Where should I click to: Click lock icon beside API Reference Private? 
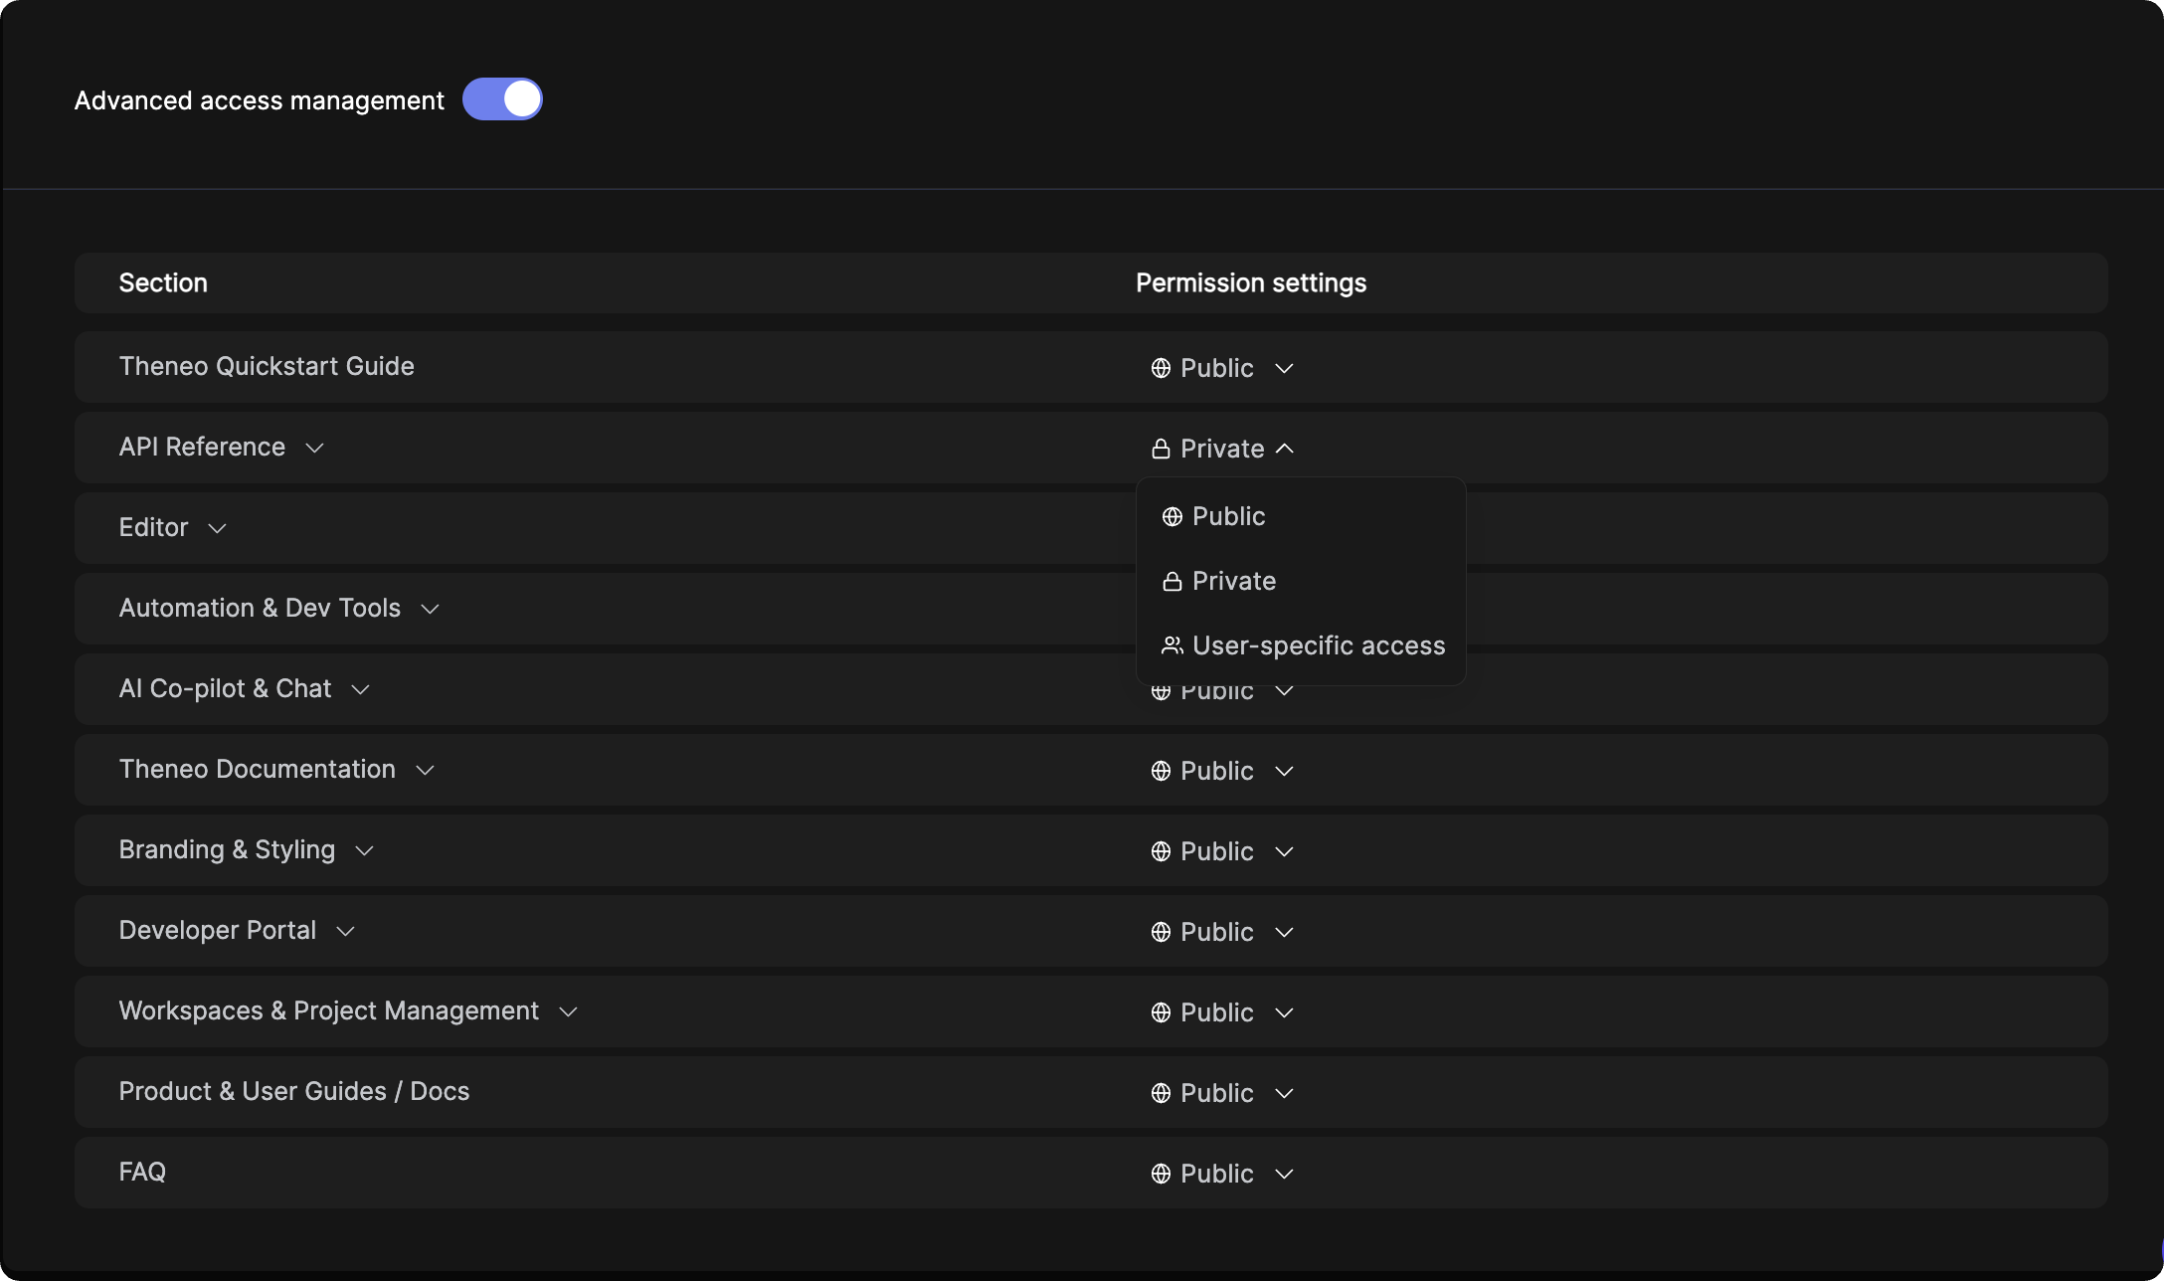(1161, 449)
